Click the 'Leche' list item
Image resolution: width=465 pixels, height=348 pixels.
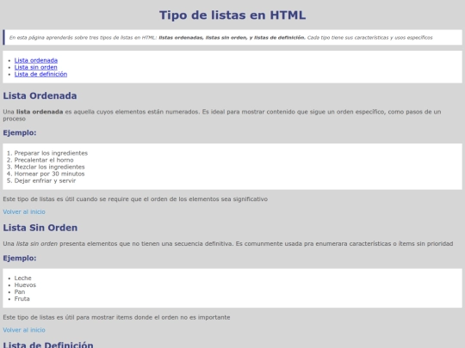point(23,278)
